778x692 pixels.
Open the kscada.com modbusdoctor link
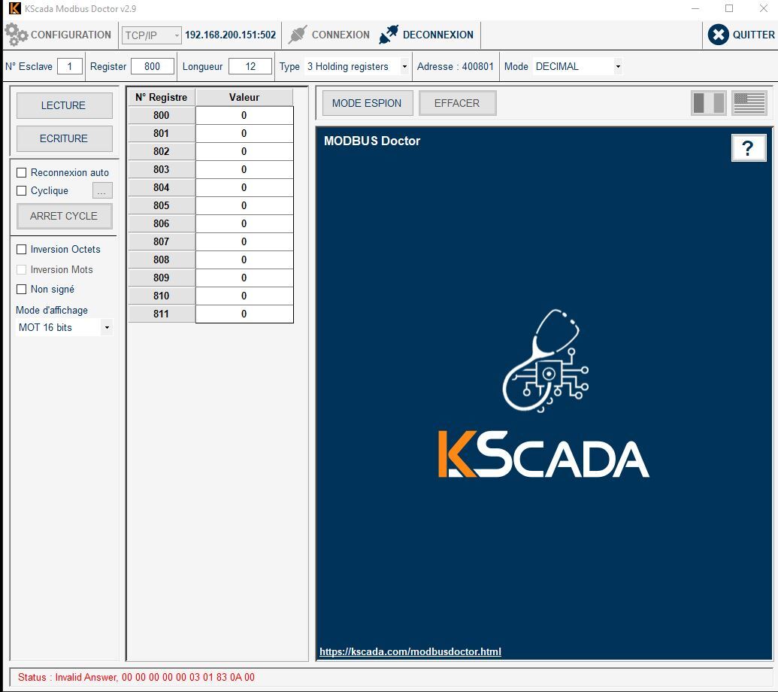(410, 651)
